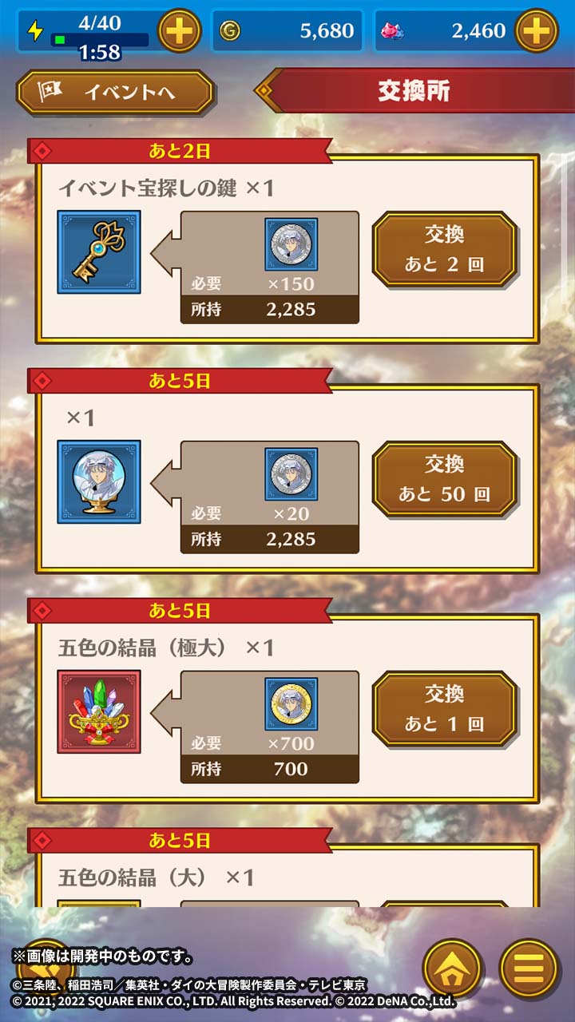The image size is (575, 1022).
Task: Tap the plus icon next to gems
Action: [536, 30]
